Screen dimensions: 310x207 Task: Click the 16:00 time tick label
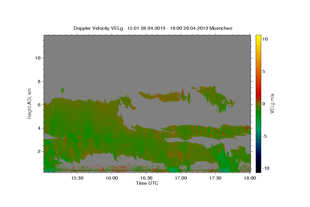pos(112,178)
